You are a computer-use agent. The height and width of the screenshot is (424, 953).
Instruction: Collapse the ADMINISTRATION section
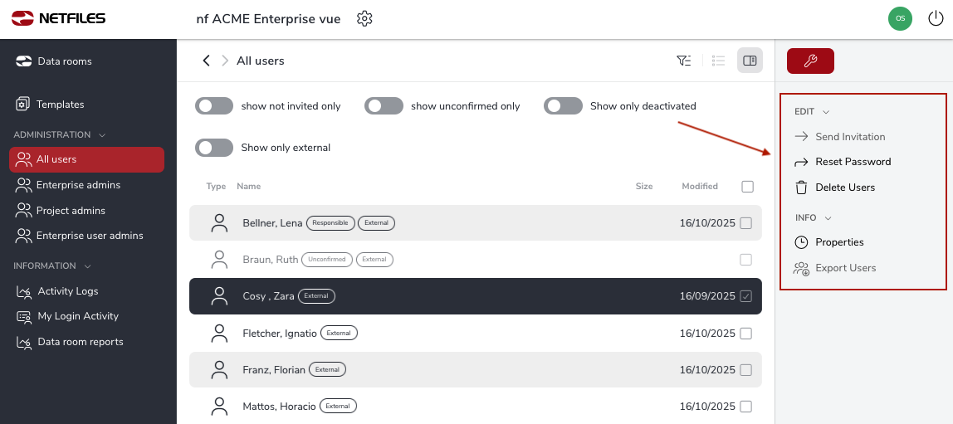coord(102,134)
